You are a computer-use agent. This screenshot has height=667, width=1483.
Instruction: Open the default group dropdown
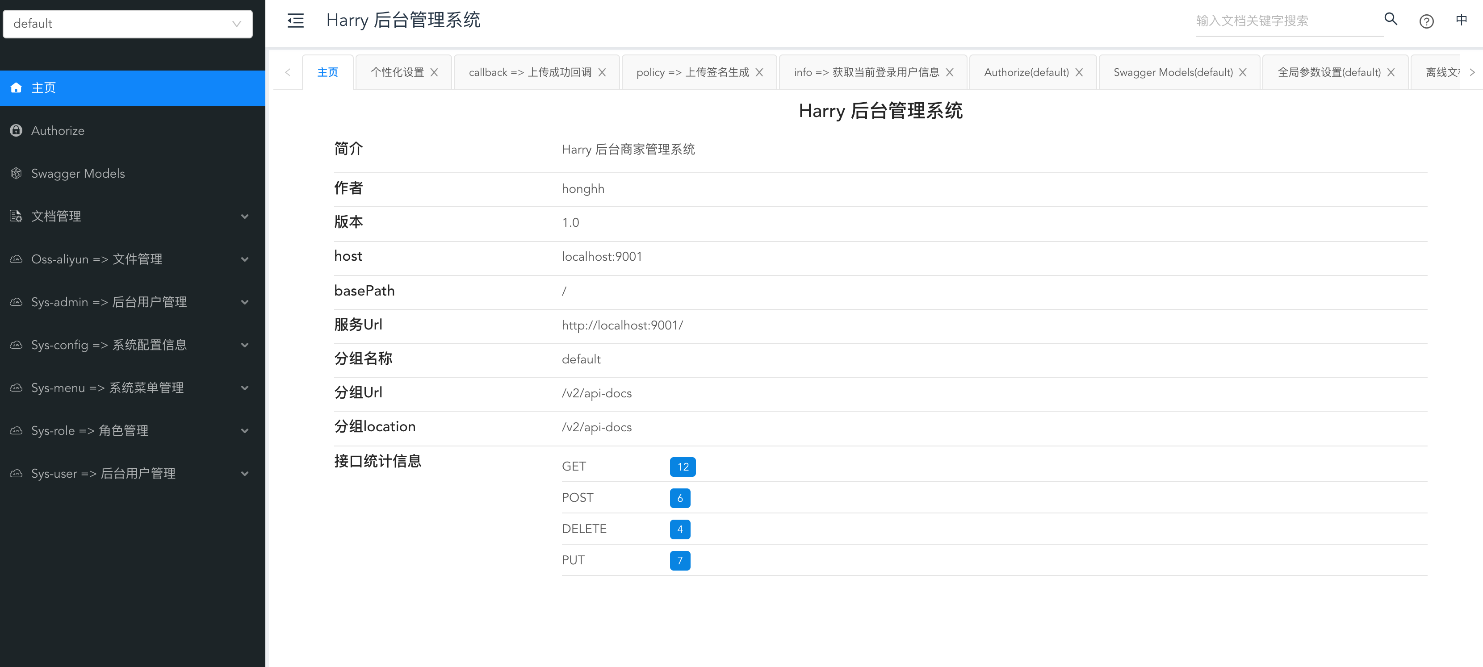[x=127, y=24]
